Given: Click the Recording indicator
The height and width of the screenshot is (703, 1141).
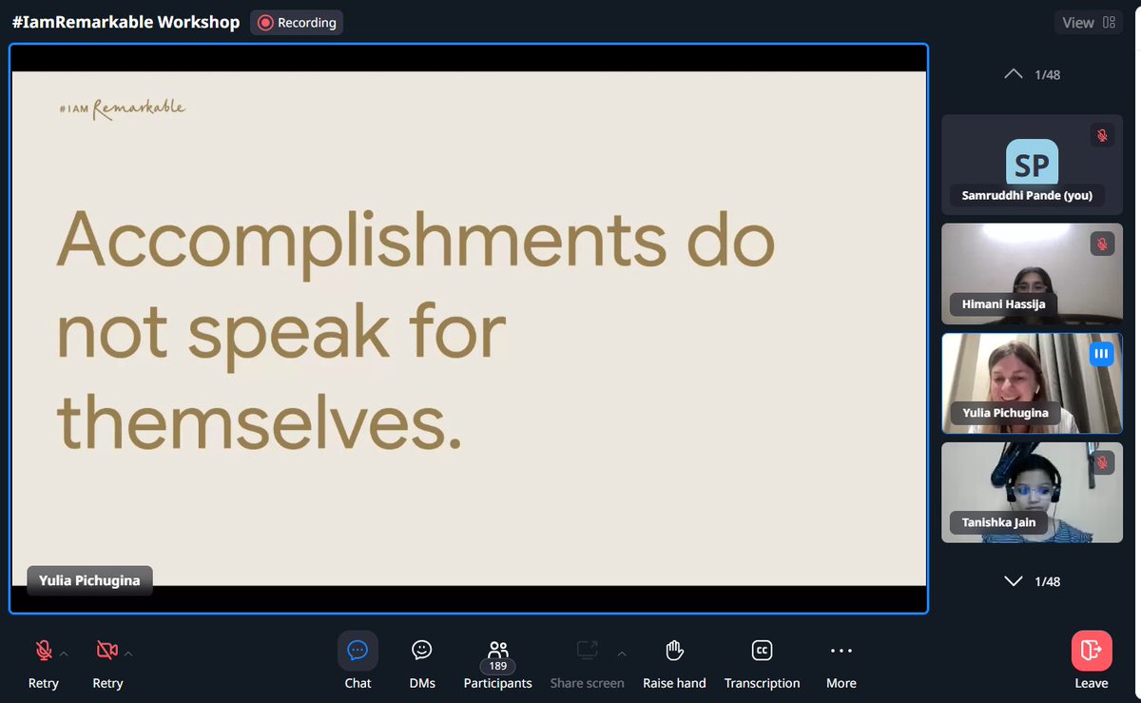Looking at the screenshot, I should point(297,23).
